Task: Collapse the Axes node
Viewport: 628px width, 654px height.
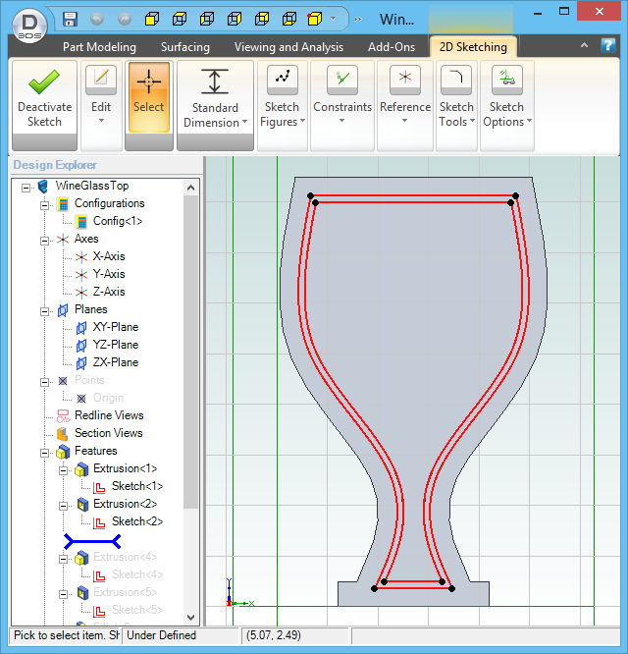Action: pyautogui.click(x=44, y=242)
